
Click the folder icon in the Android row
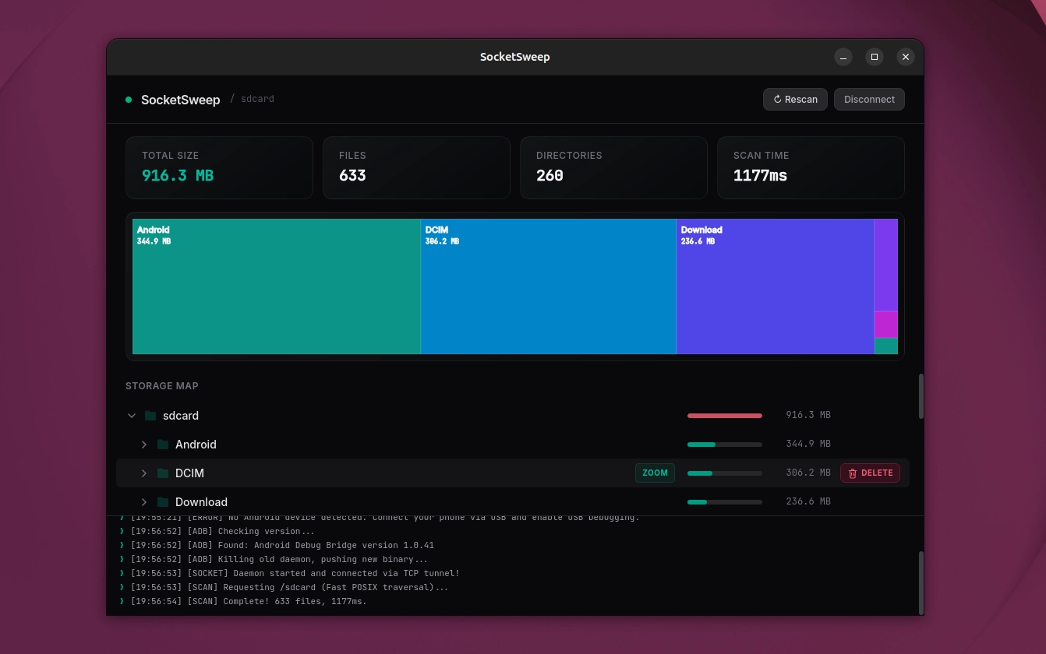[163, 445]
